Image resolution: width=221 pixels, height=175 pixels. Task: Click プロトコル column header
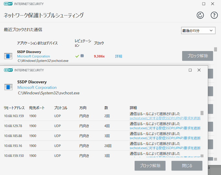click(x=60, y=108)
